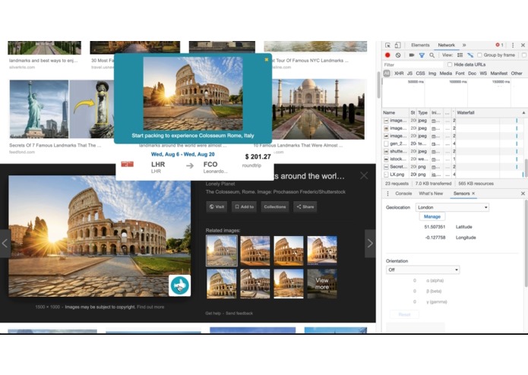This screenshot has width=528, height=375.
Task: Go to the previous image with left arrow
Action: coord(5,244)
